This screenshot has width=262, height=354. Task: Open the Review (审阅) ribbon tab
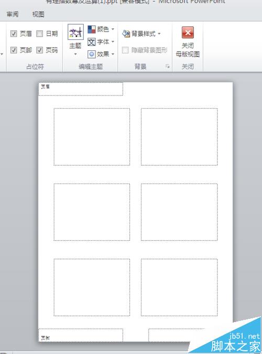coord(13,14)
